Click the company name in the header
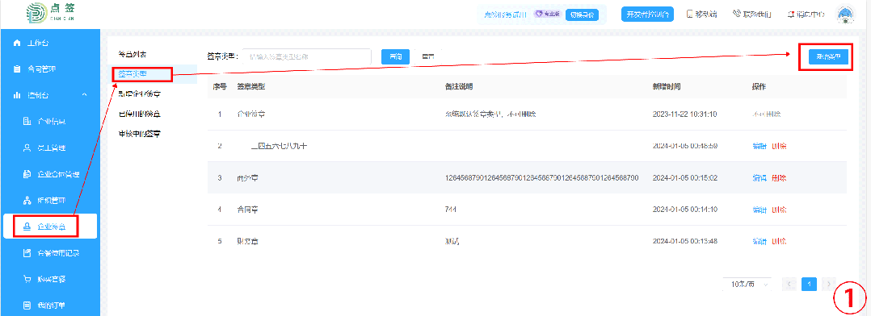 point(505,15)
